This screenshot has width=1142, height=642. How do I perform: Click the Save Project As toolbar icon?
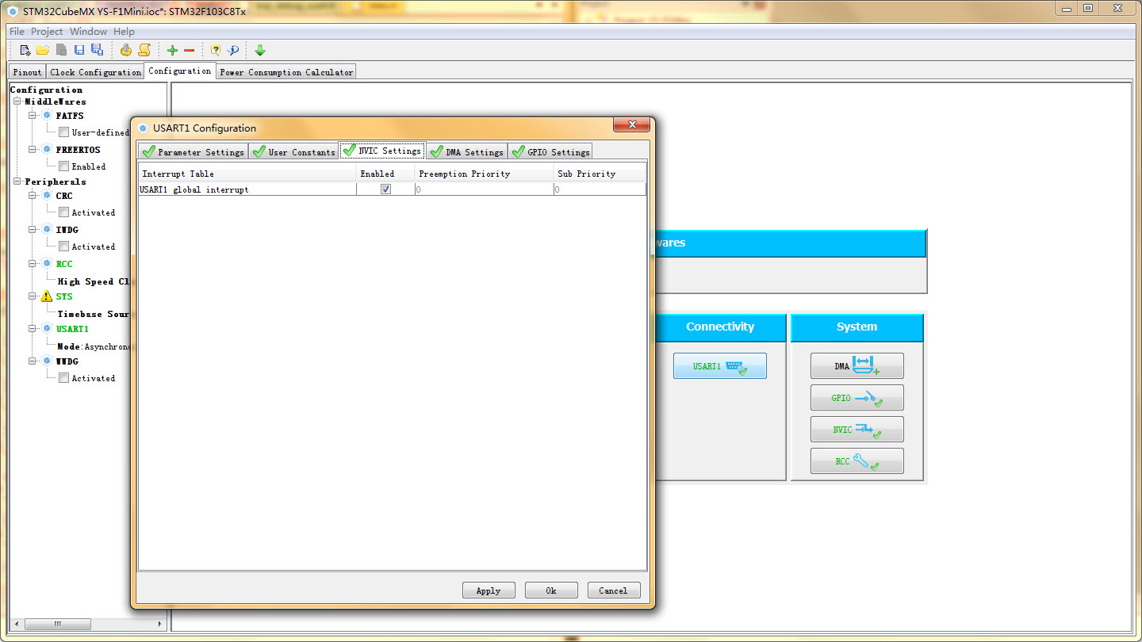pyautogui.click(x=97, y=50)
